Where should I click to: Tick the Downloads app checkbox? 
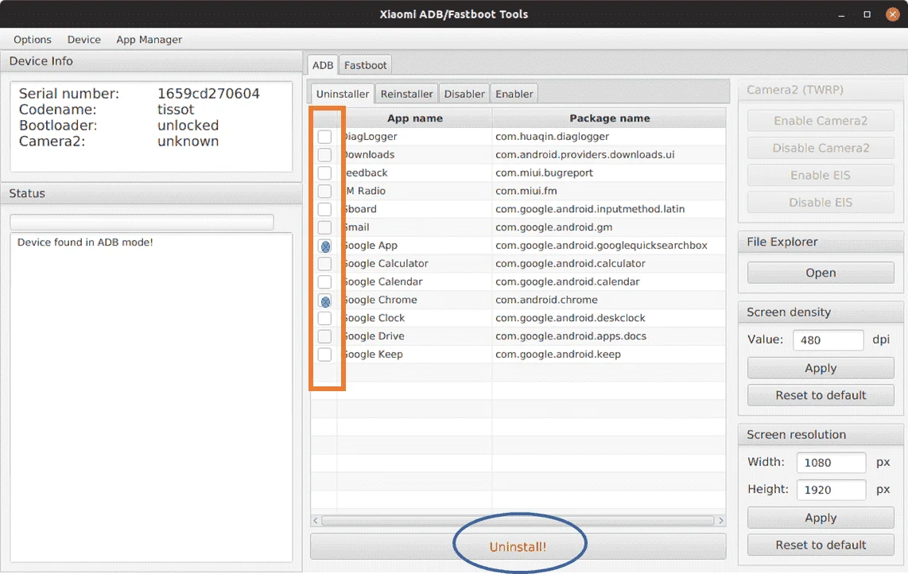coord(325,155)
